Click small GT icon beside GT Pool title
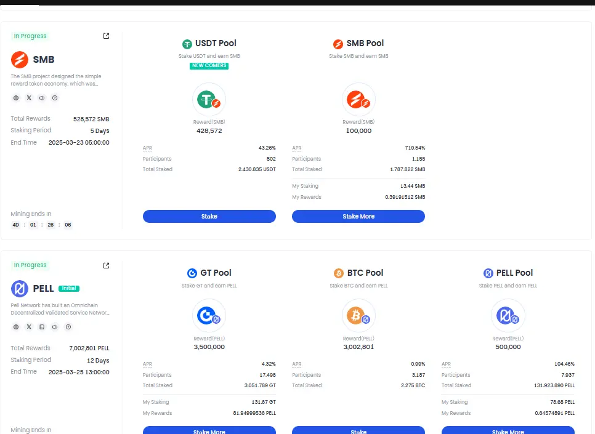Screen dimensions: 595x434 (x=192, y=273)
